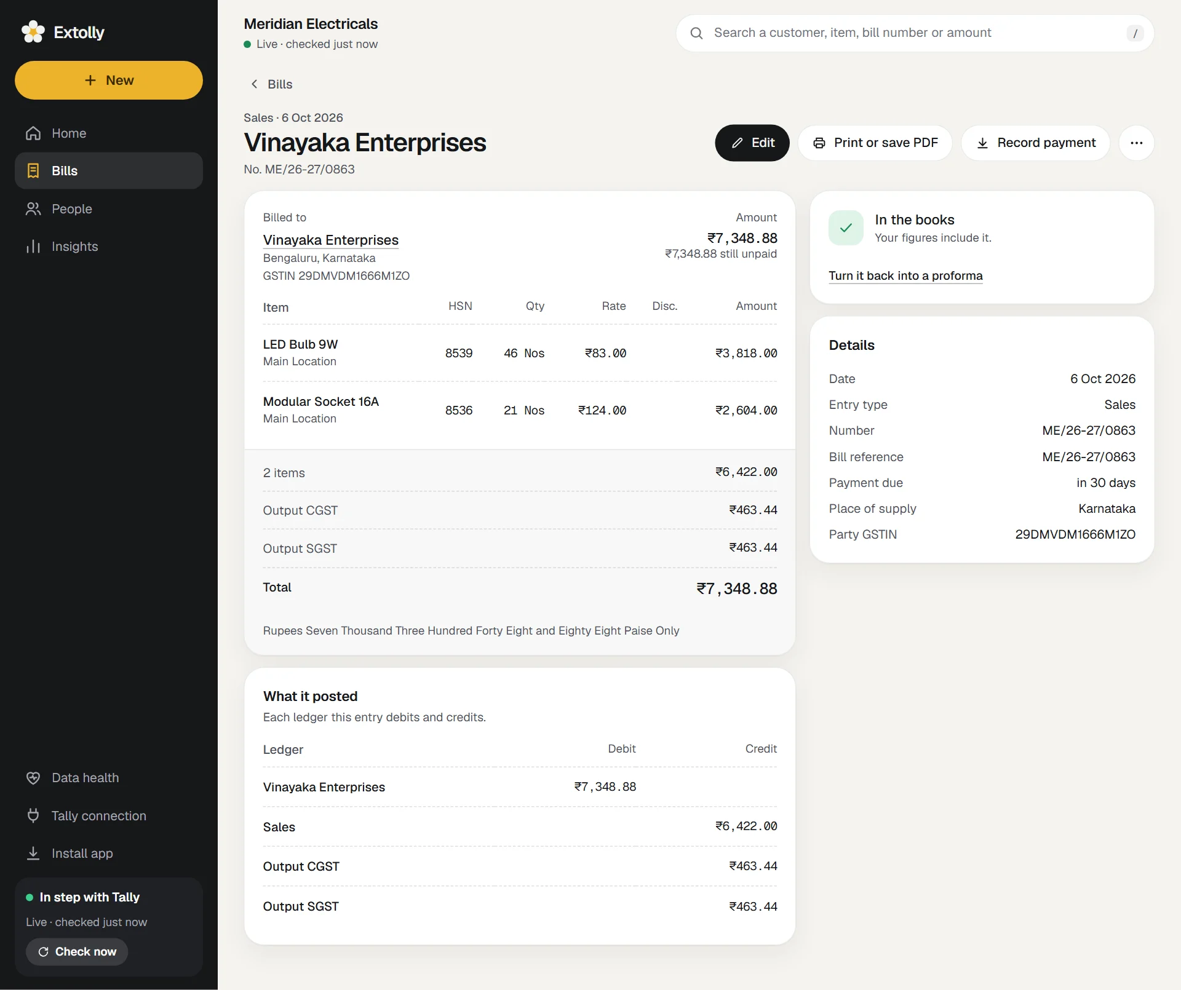Screen dimensions: 1181x990
Task: Click the GSTIN 29DMVDM1666M1ZO under Billed to
Action: tap(336, 276)
